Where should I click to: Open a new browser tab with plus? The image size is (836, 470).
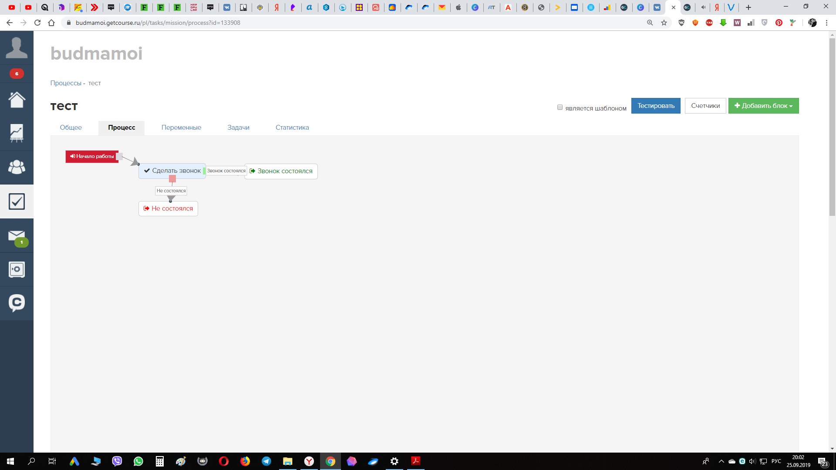pos(748,7)
